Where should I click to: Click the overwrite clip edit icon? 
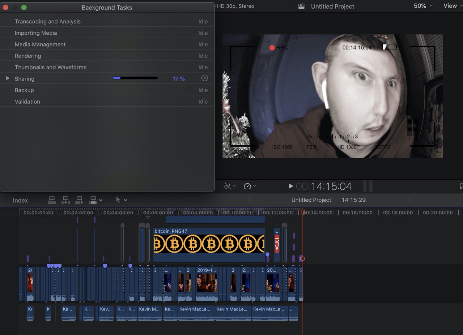click(93, 200)
